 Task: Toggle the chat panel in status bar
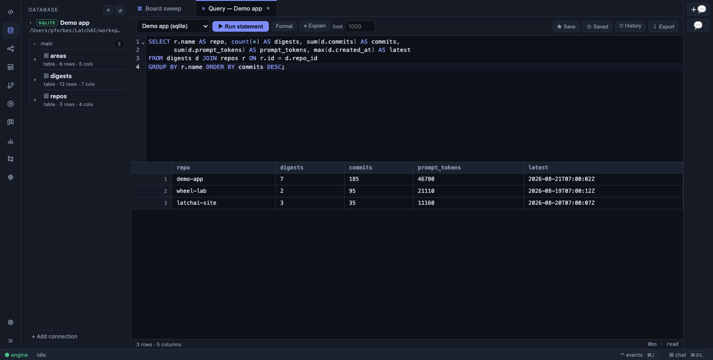tap(687, 355)
